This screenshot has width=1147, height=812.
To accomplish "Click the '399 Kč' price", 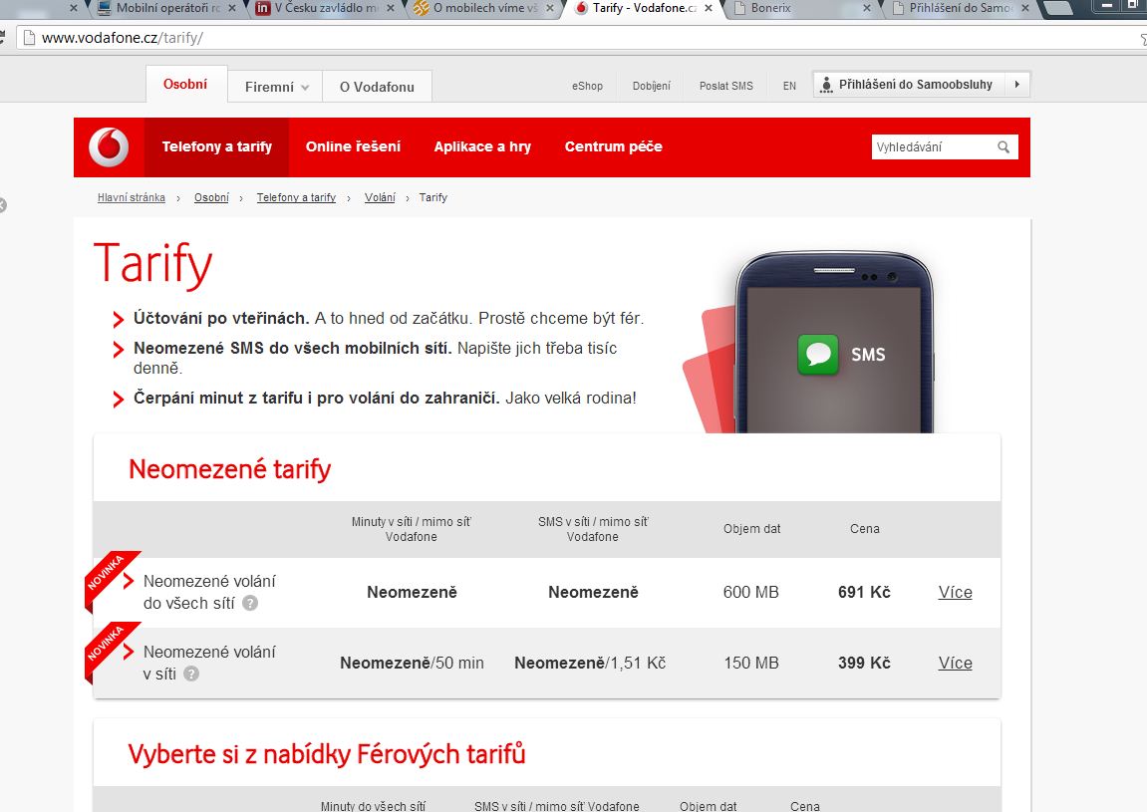I will point(864,664).
